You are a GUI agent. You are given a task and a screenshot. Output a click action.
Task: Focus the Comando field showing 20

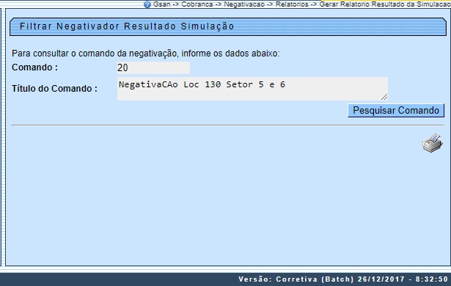tap(153, 68)
